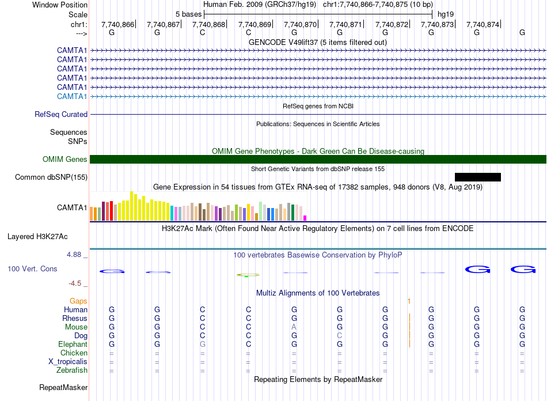Click 'Repeating Elements by RepeatMasker' title
Viewport: 547px width, 401px height.
[x=318, y=379]
